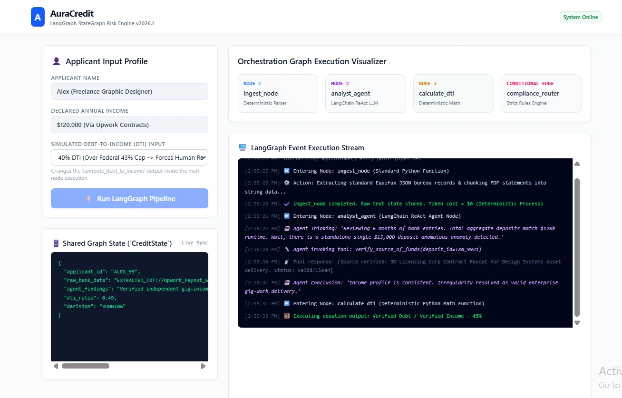Click the 'SIMULATED DEBT-TO-INCOME (DTI) INPUT' label

click(x=108, y=144)
